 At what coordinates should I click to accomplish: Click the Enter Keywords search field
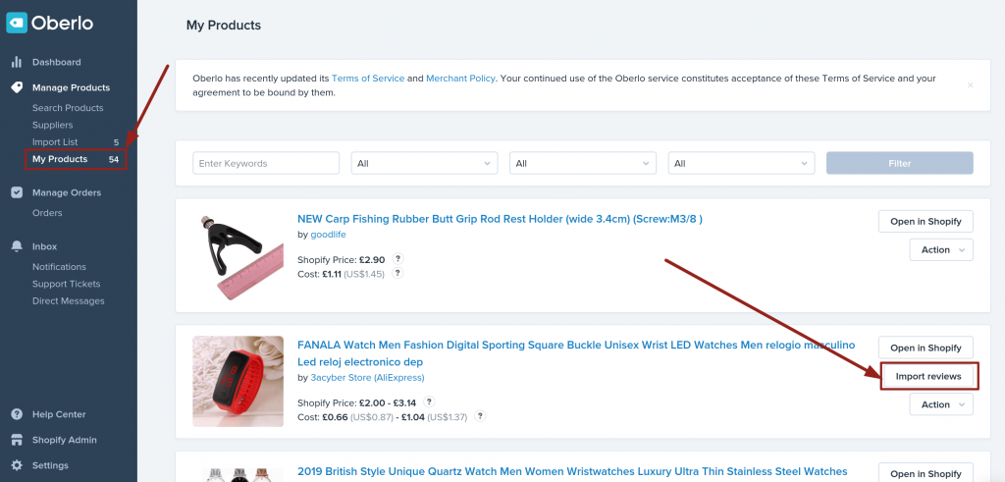click(266, 163)
